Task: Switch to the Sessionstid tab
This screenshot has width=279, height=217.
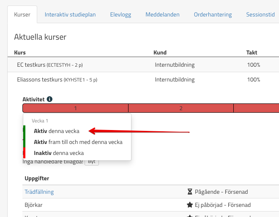Action: click(x=260, y=14)
